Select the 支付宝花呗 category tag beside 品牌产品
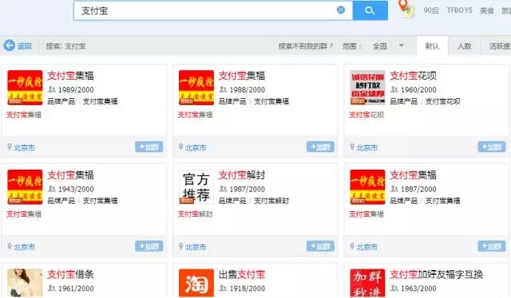The width and height of the screenshot is (511, 298). [442, 101]
